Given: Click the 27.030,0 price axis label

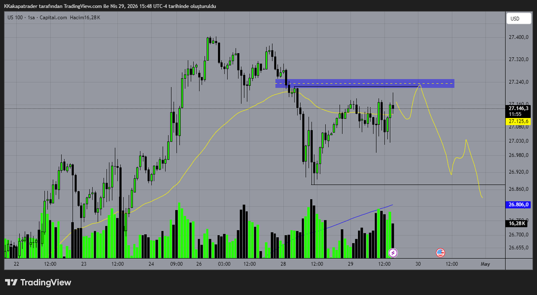Looking at the screenshot, I should [519, 141].
